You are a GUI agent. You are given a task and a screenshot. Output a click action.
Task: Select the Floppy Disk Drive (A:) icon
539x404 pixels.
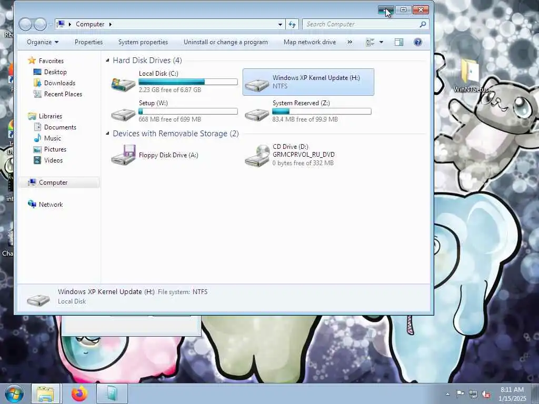[123, 155]
